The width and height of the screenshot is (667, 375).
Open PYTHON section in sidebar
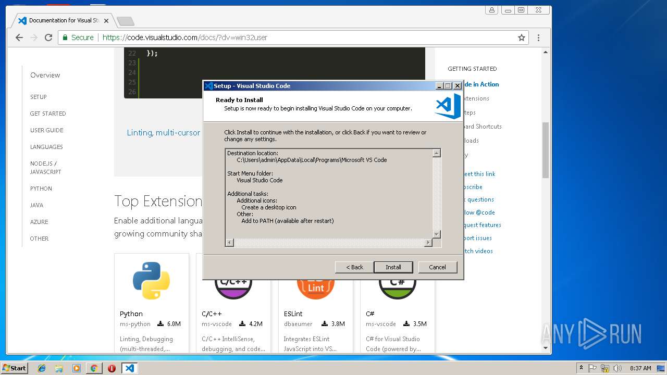click(x=41, y=189)
